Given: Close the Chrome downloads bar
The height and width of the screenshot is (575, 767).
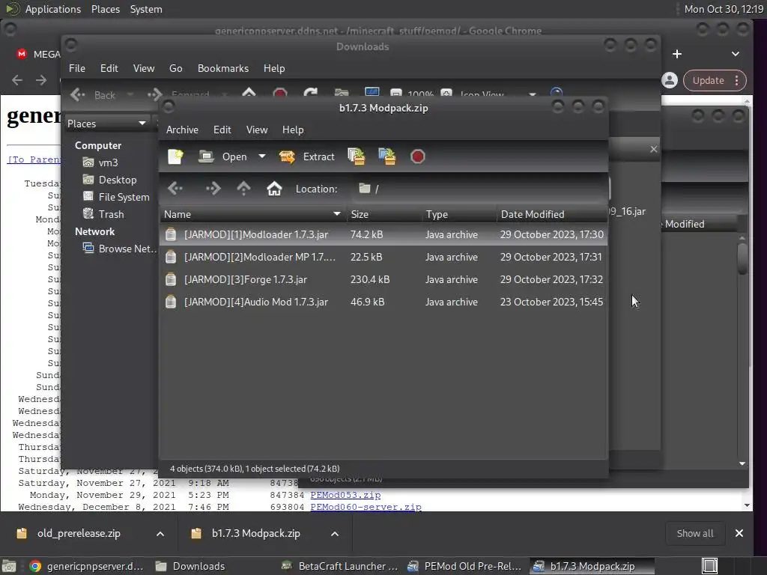Looking at the screenshot, I should click(739, 533).
